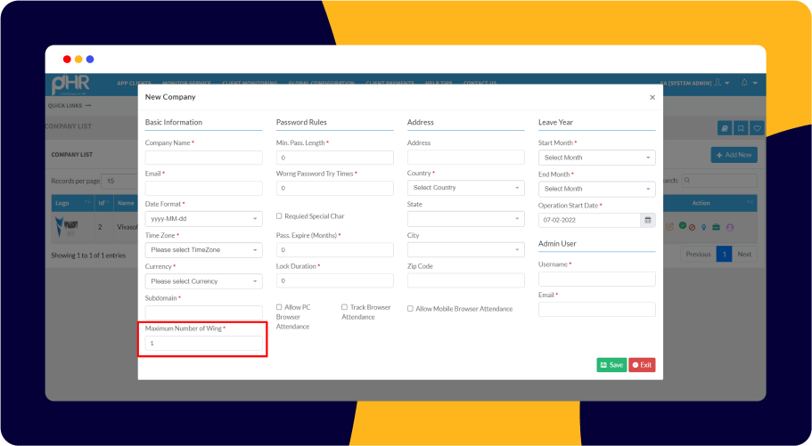The height and width of the screenshot is (446, 812).
Task: Click the Zip Code input field
Action: click(465, 280)
